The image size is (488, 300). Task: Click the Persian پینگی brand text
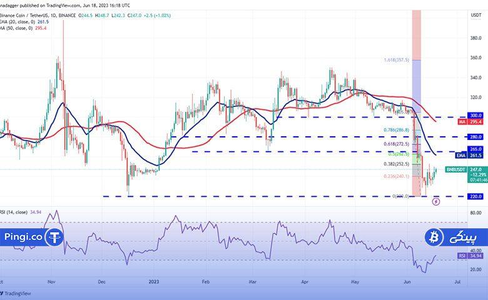(463, 237)
